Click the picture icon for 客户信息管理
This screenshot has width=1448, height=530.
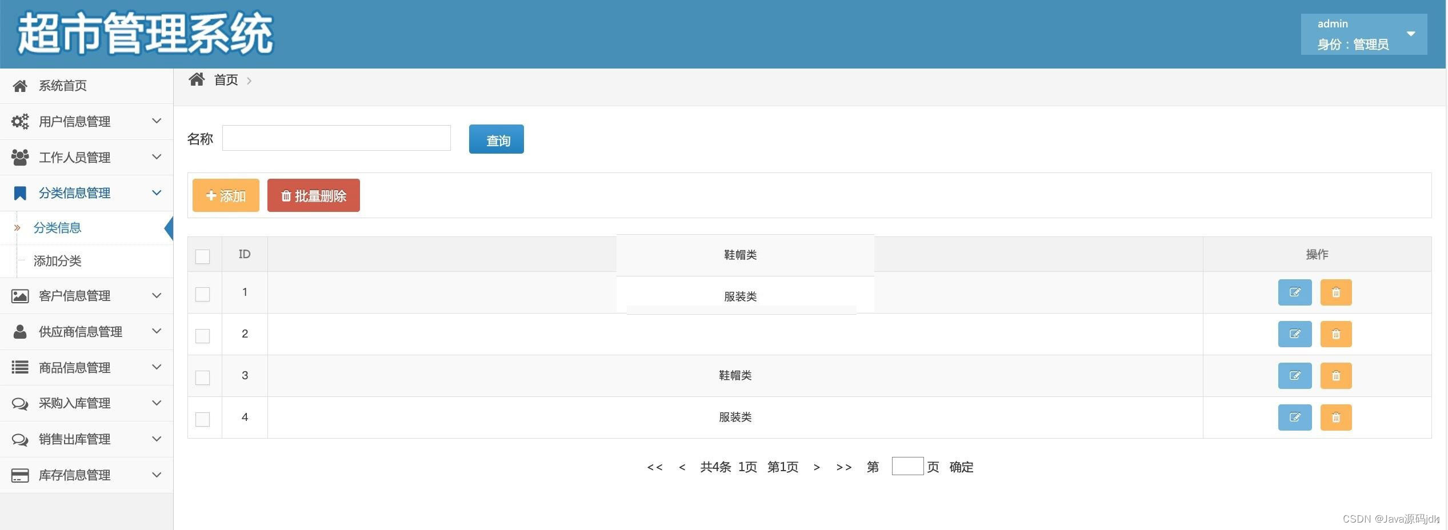(x=20, y=296)
